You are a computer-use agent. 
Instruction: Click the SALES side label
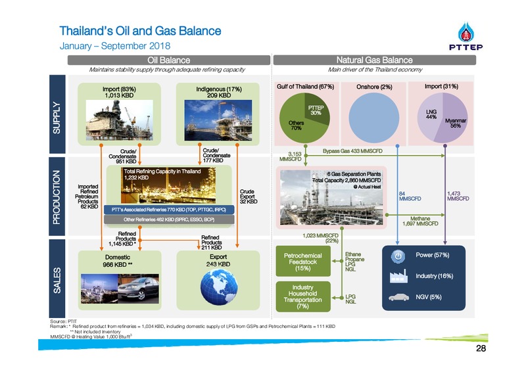pyautogui.click(x=57, y=279)
